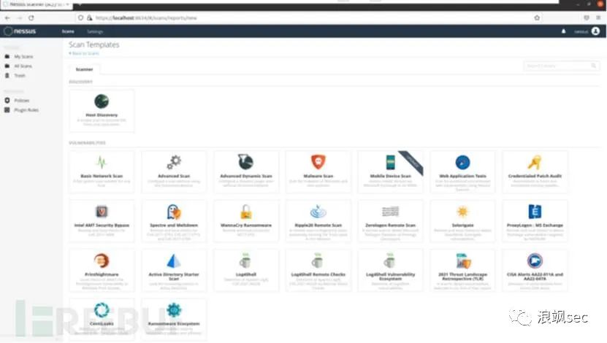The image size is (607, 343).
Task: Choose the Solorigate sunburst icon
Action: point(462,212)
